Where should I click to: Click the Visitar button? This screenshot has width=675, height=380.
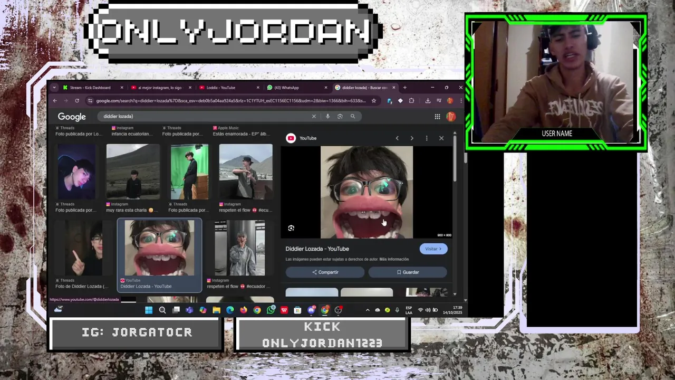pyautogui.click(x=433, y=249)
